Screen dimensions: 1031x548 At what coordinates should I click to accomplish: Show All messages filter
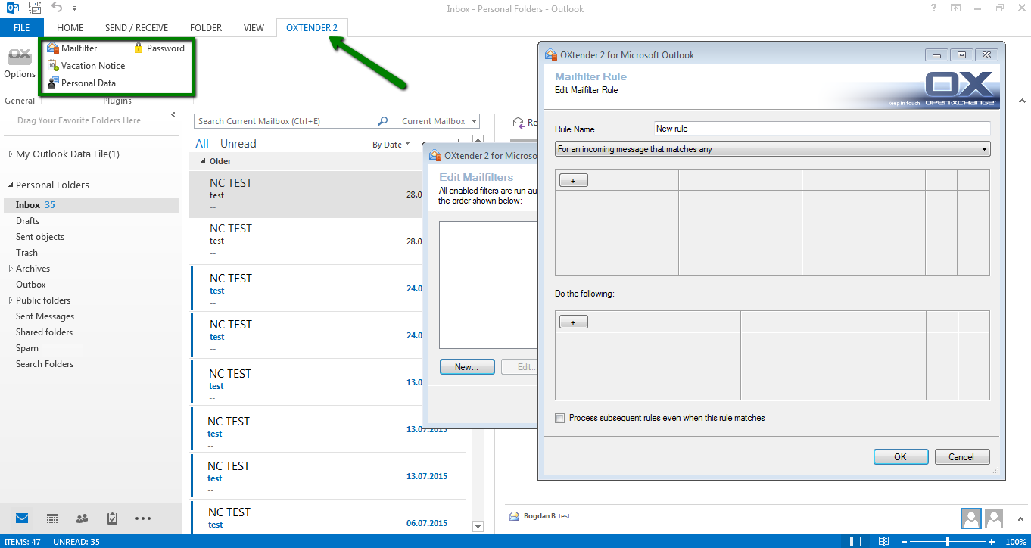point(202,144)
